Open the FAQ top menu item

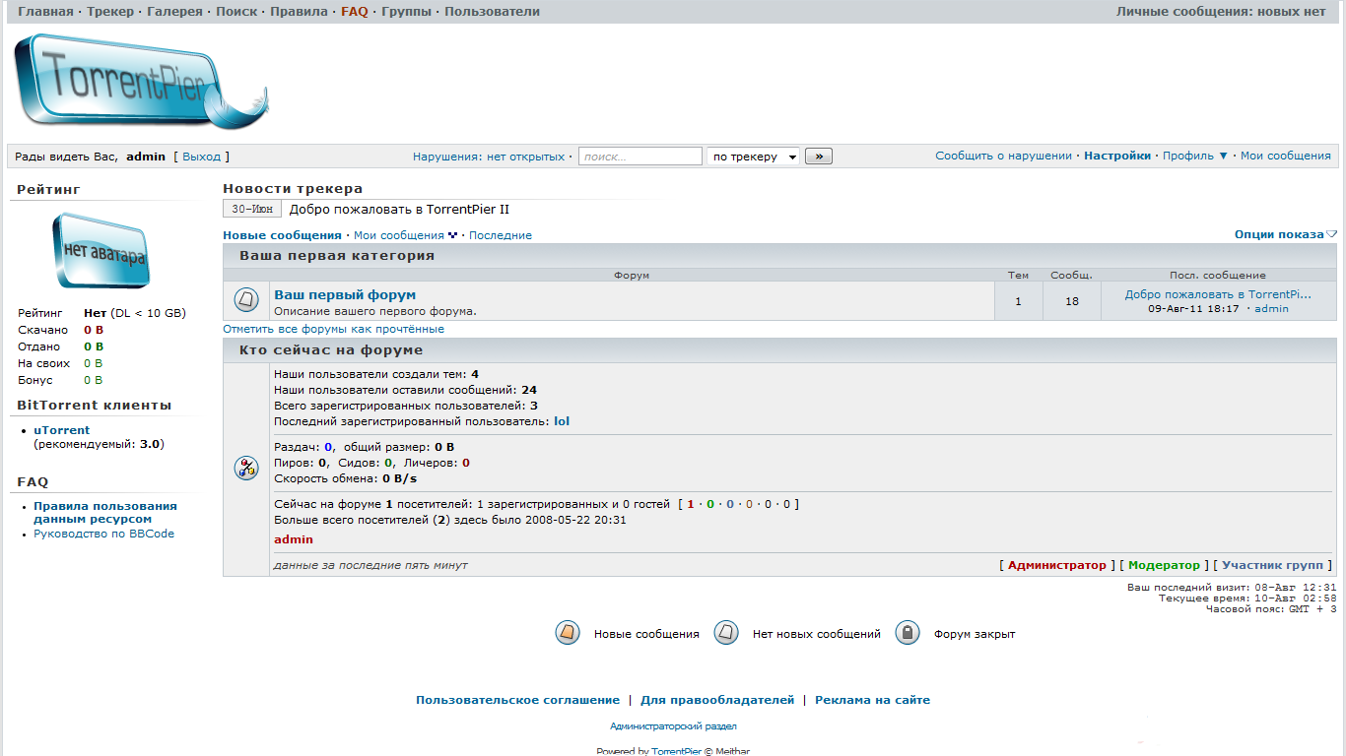[354, 12]
